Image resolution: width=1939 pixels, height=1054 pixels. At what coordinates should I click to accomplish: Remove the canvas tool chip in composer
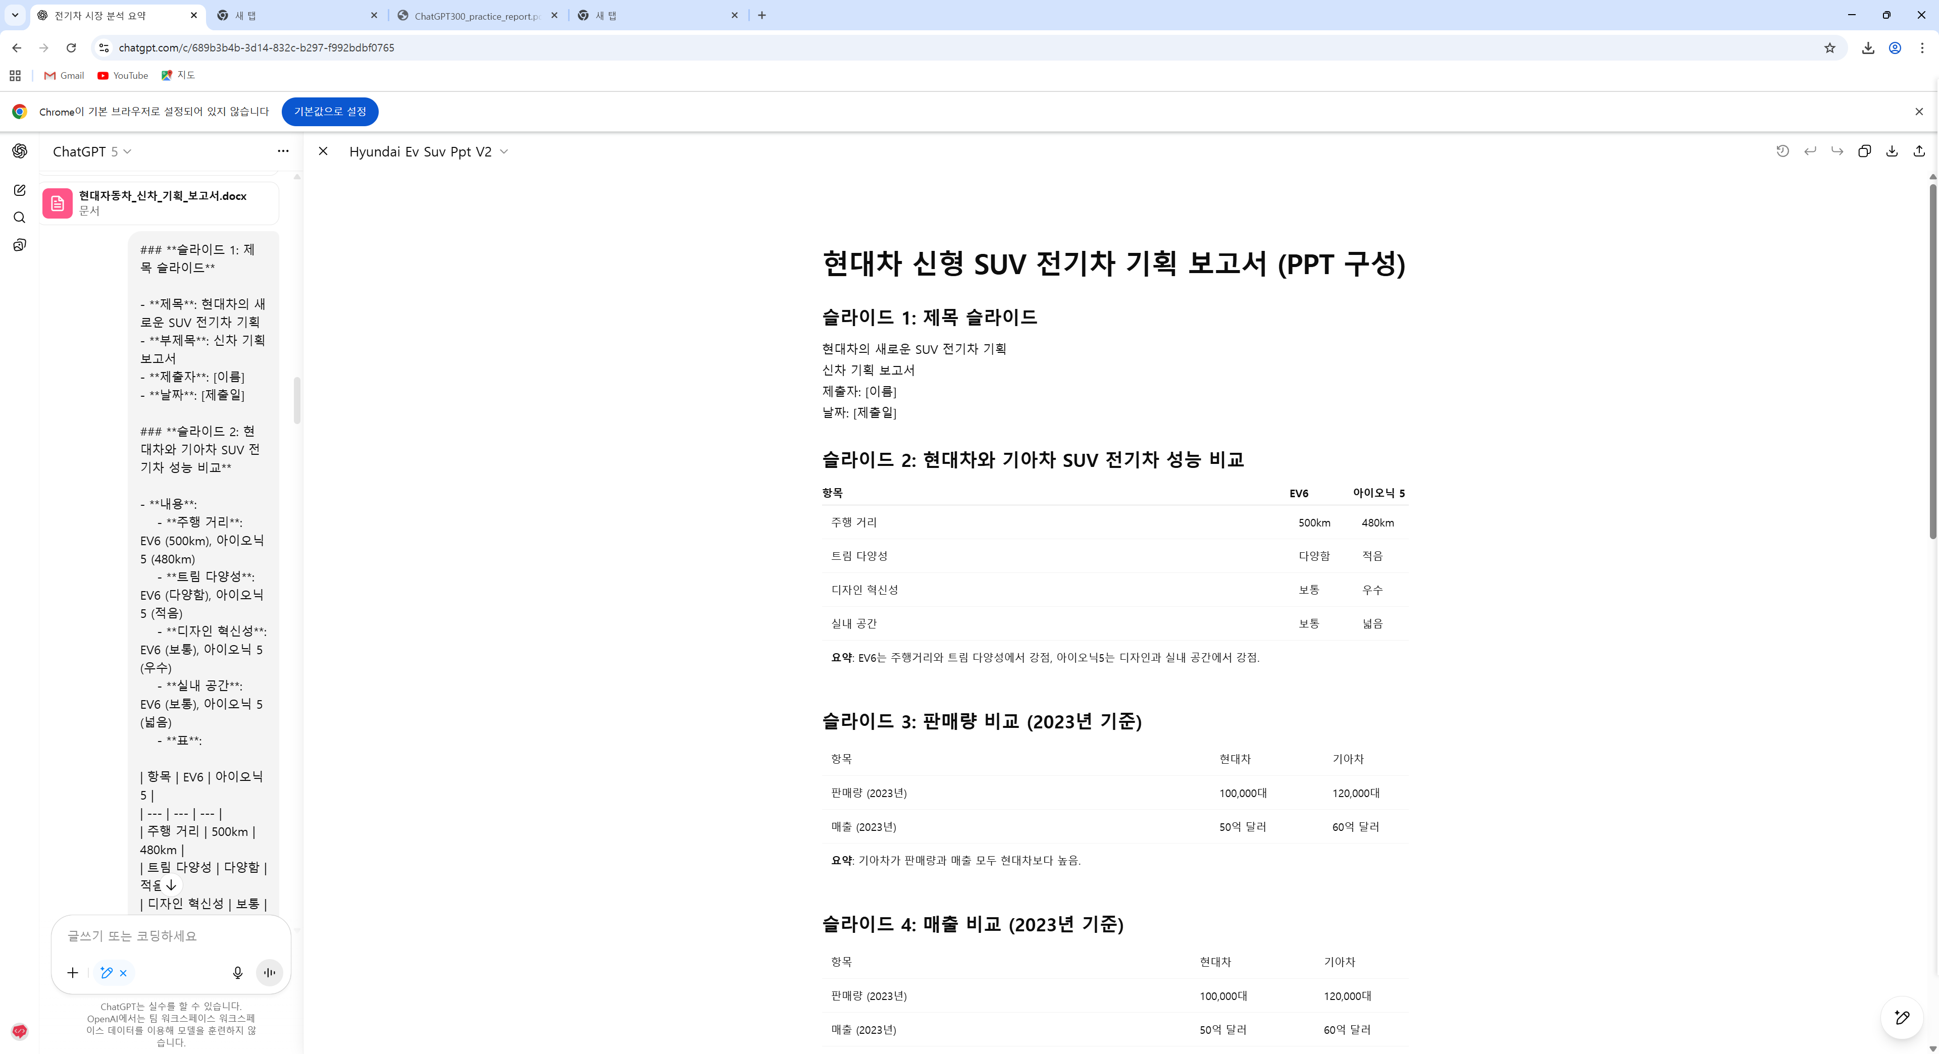click(x=123, y=973)
